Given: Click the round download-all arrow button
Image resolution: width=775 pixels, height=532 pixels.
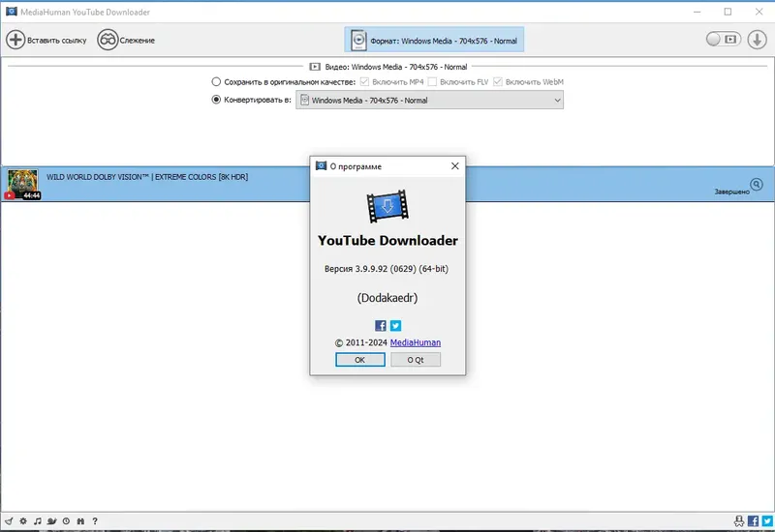Looking at the screenshot, I should coord(757,40).
